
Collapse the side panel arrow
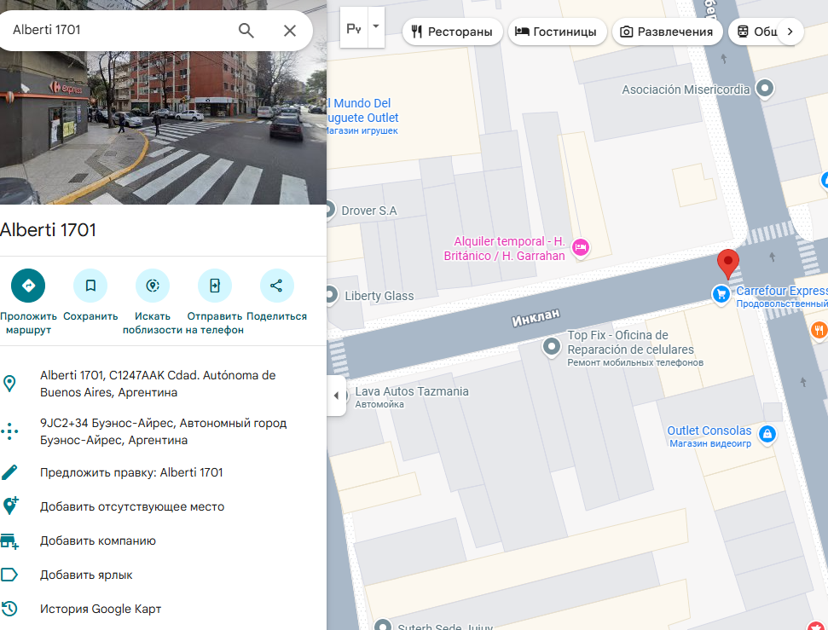336,396
